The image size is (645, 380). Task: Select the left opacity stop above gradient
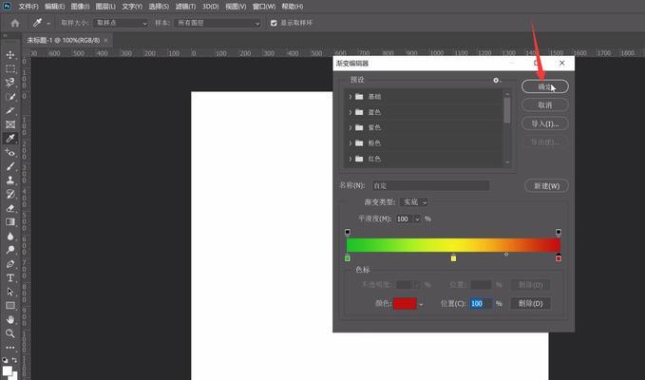348,233
